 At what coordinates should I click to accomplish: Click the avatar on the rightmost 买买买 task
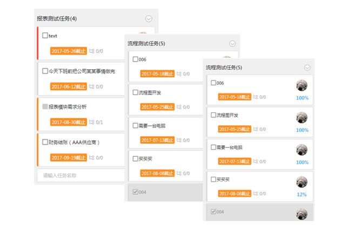click(302, 182)
